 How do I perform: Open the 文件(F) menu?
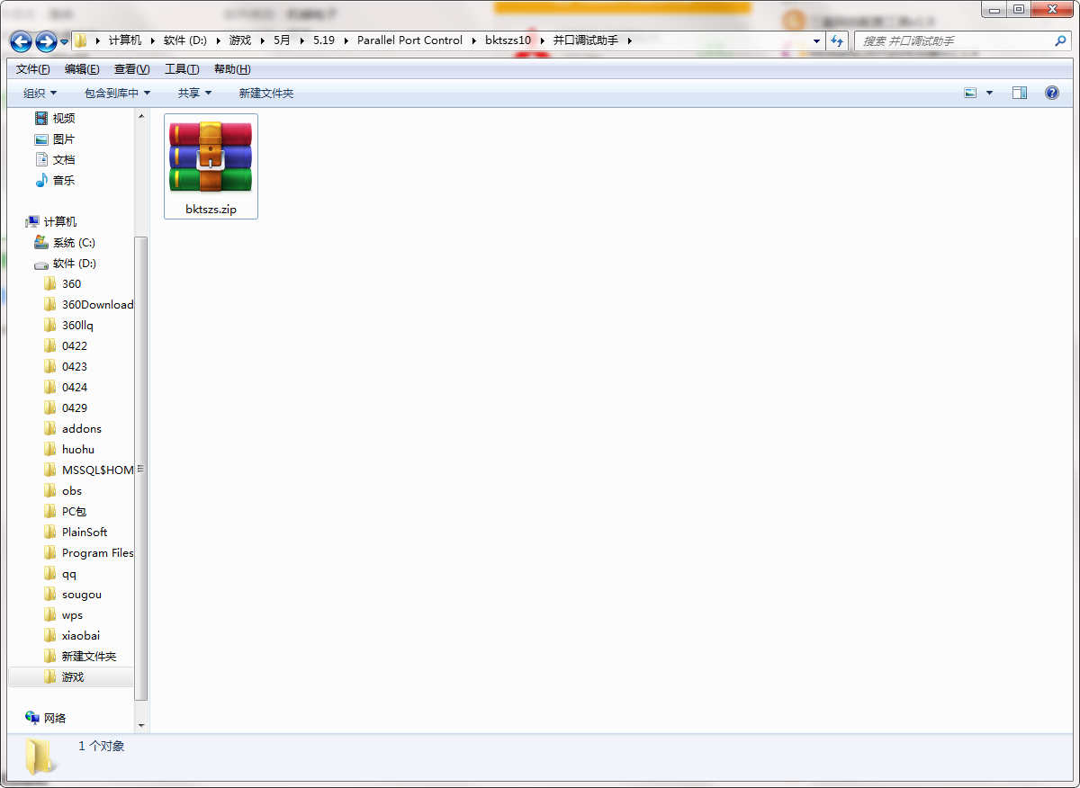[33, 69]
